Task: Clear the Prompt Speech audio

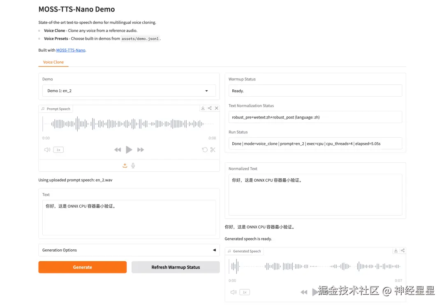Action: 217,108
